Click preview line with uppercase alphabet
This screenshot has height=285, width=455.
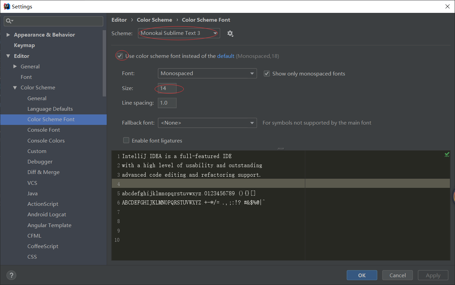pos(193,203)
